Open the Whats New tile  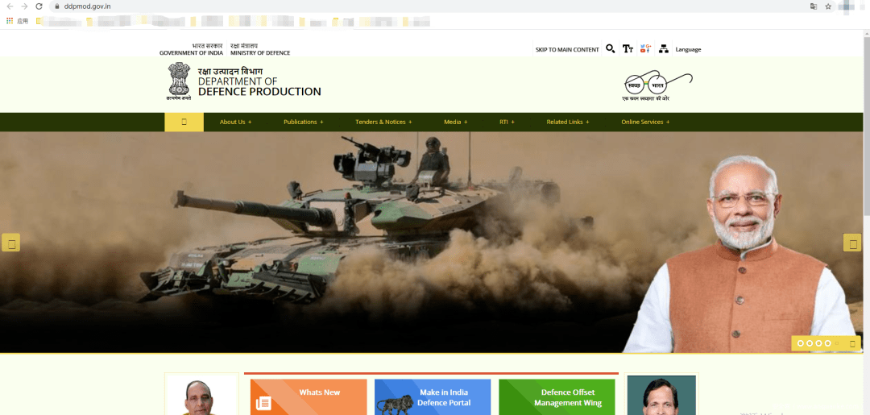pyautogui.click(x=309, y=396)
